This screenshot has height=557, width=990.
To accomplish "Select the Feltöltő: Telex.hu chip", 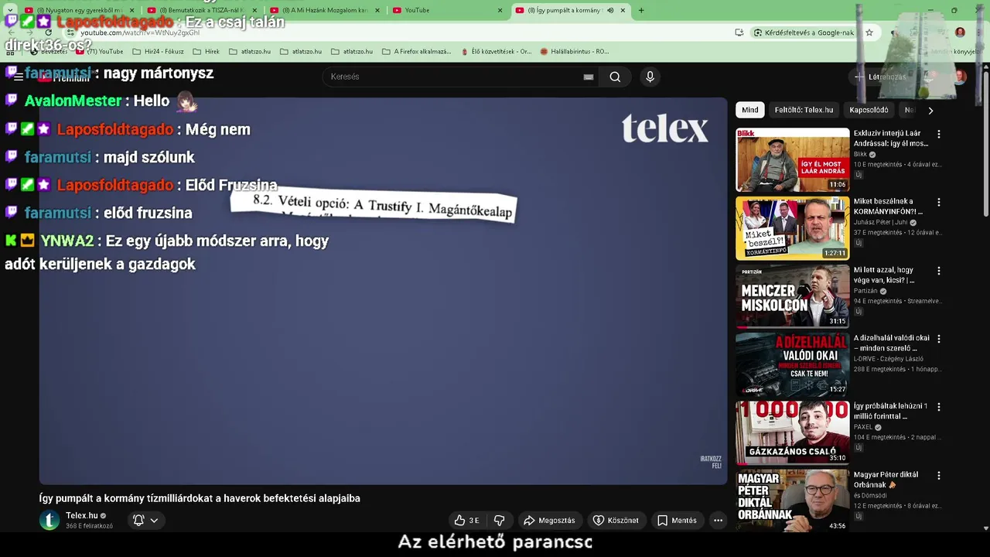I will (804, 110).
